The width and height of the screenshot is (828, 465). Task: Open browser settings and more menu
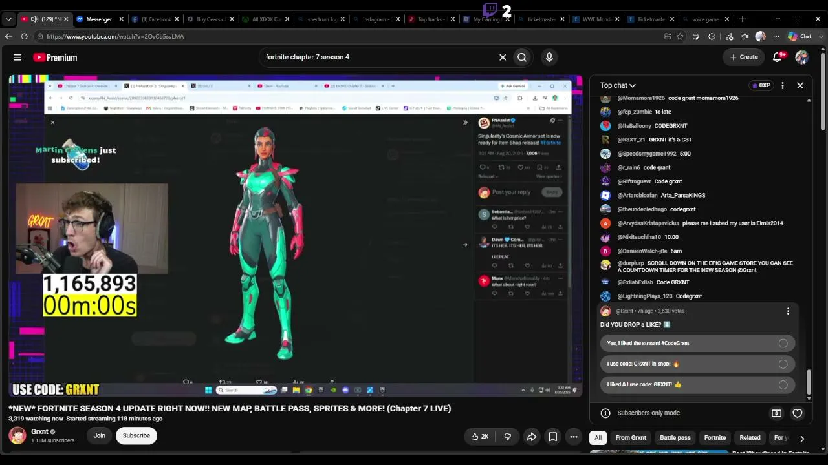pyautogui.click(x=776, y=36)
